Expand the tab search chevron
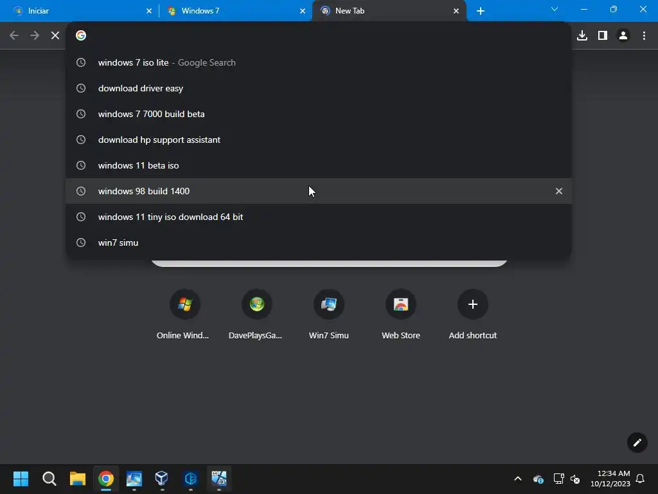This screenshot has width=658, height=494. coord(555,9)
